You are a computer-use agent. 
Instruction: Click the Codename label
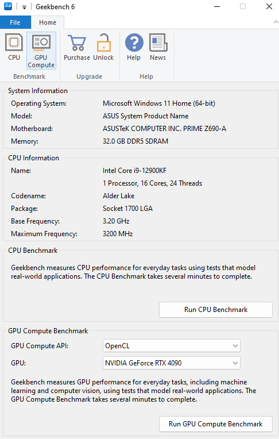tap(28, 196)
